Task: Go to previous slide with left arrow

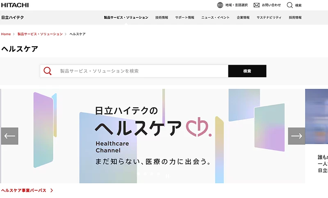Action: click(x=9, y=136)
